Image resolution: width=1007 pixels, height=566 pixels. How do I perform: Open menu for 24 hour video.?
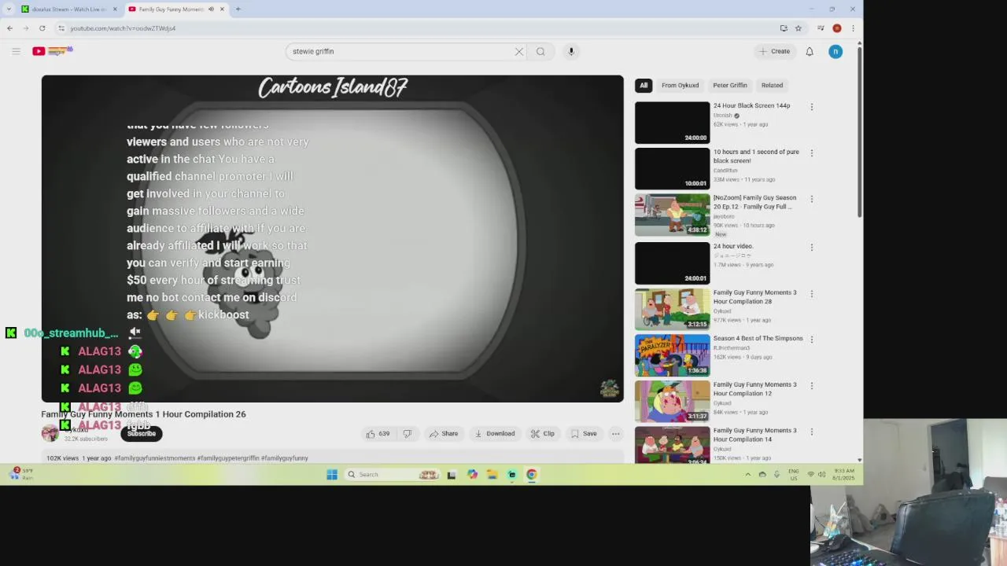[812, 248]
